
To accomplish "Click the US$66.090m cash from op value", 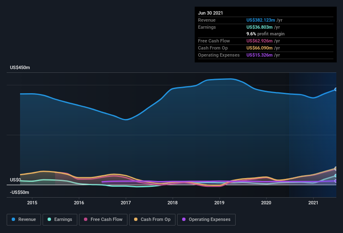I will point(259,48).
